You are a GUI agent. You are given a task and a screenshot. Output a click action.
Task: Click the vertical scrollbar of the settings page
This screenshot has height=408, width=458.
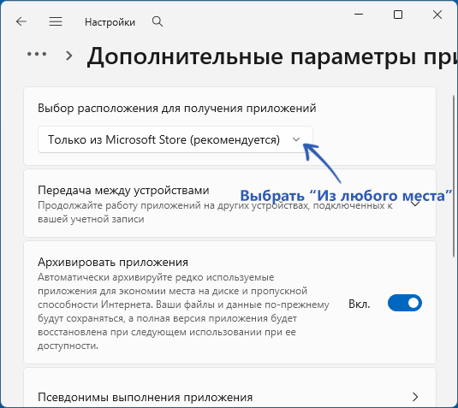pyautogui.click(x=454, y=176)
